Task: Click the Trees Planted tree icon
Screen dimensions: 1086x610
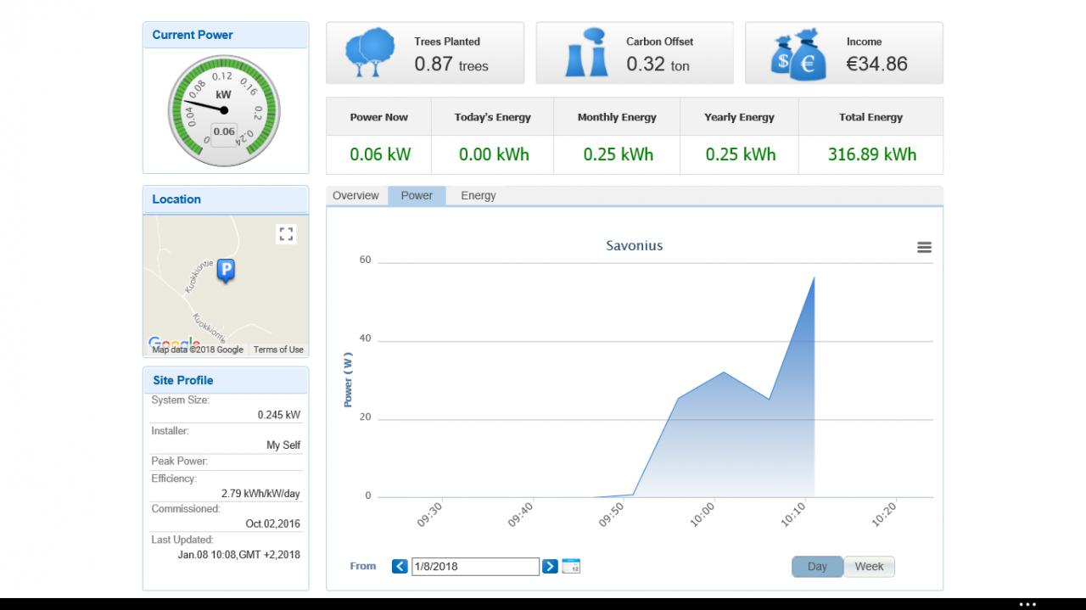Action: 370,53
